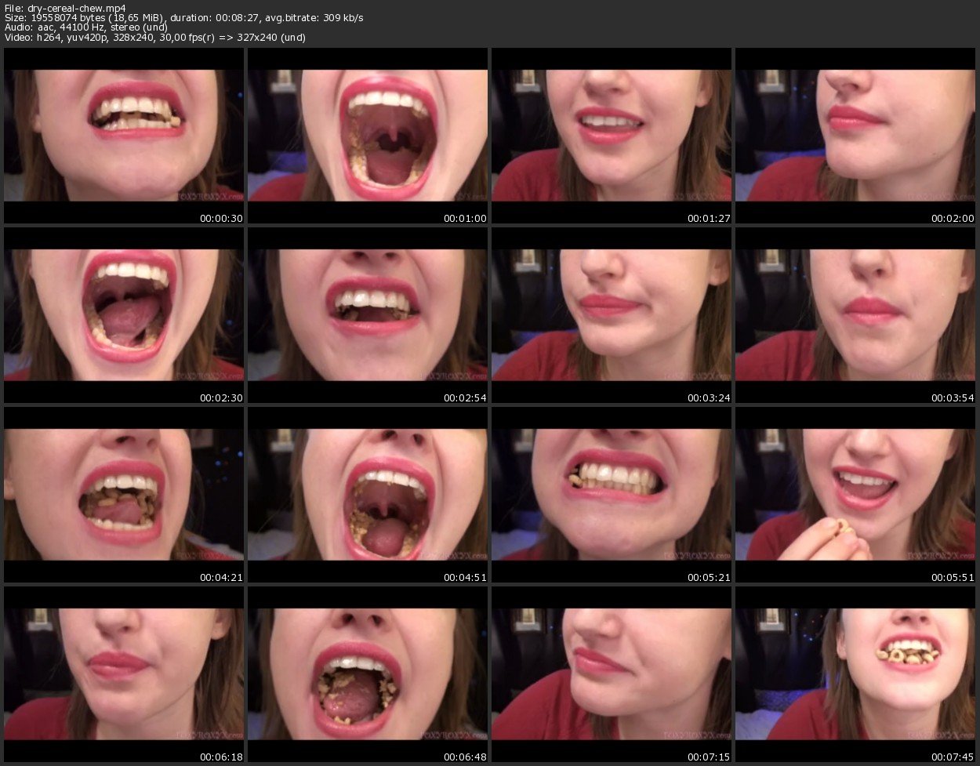
Task: Pick the frame timestamped 00:04:51
Action: point(368,494)
